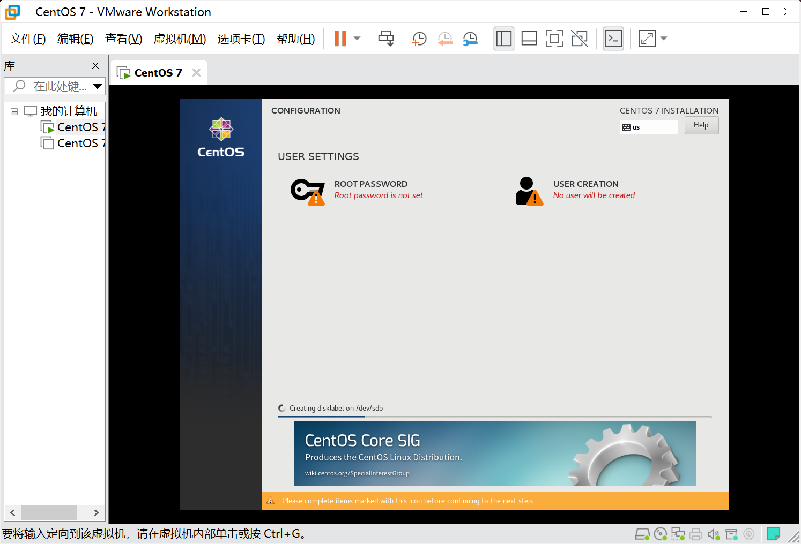Screen dimensions: 801x544
Task: Click the library horizontal scrollbar thumb
Action: [x=49, y=512]
